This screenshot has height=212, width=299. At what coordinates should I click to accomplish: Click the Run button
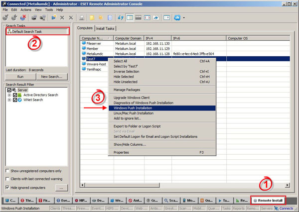(20, 77)
